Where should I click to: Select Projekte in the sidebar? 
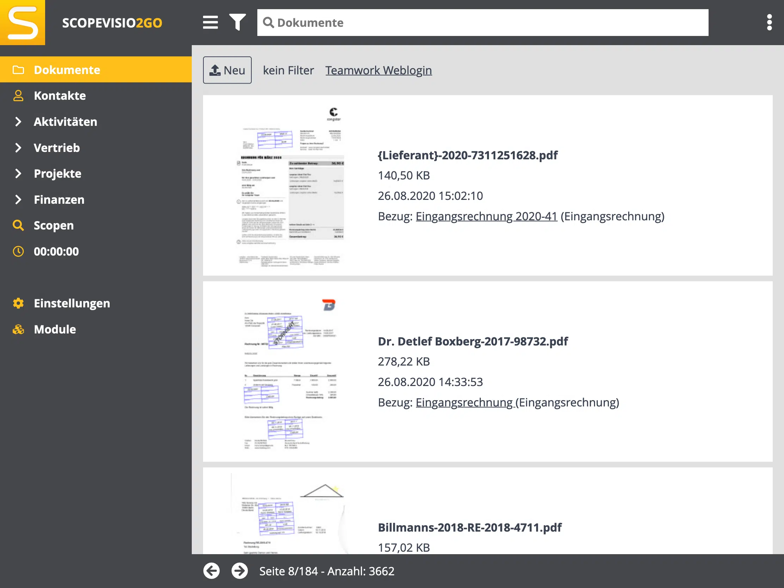[57, 173]
